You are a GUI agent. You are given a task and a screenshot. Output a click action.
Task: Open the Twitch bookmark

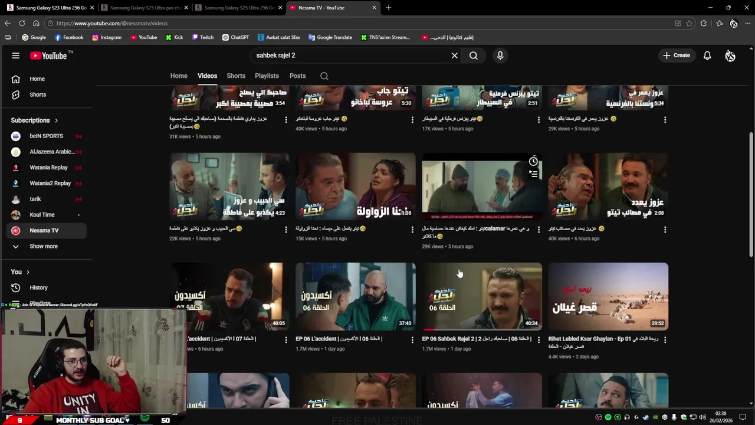coord(203,37)
